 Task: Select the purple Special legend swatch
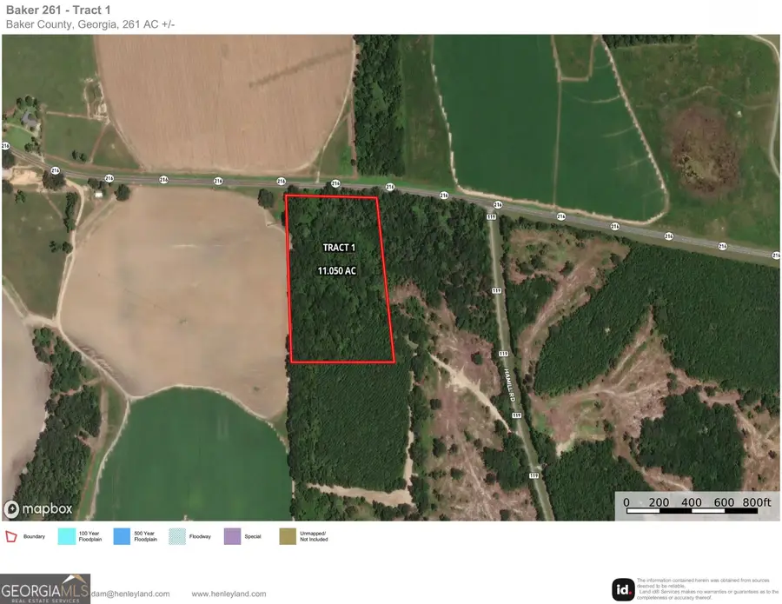[x=232, y=537]
